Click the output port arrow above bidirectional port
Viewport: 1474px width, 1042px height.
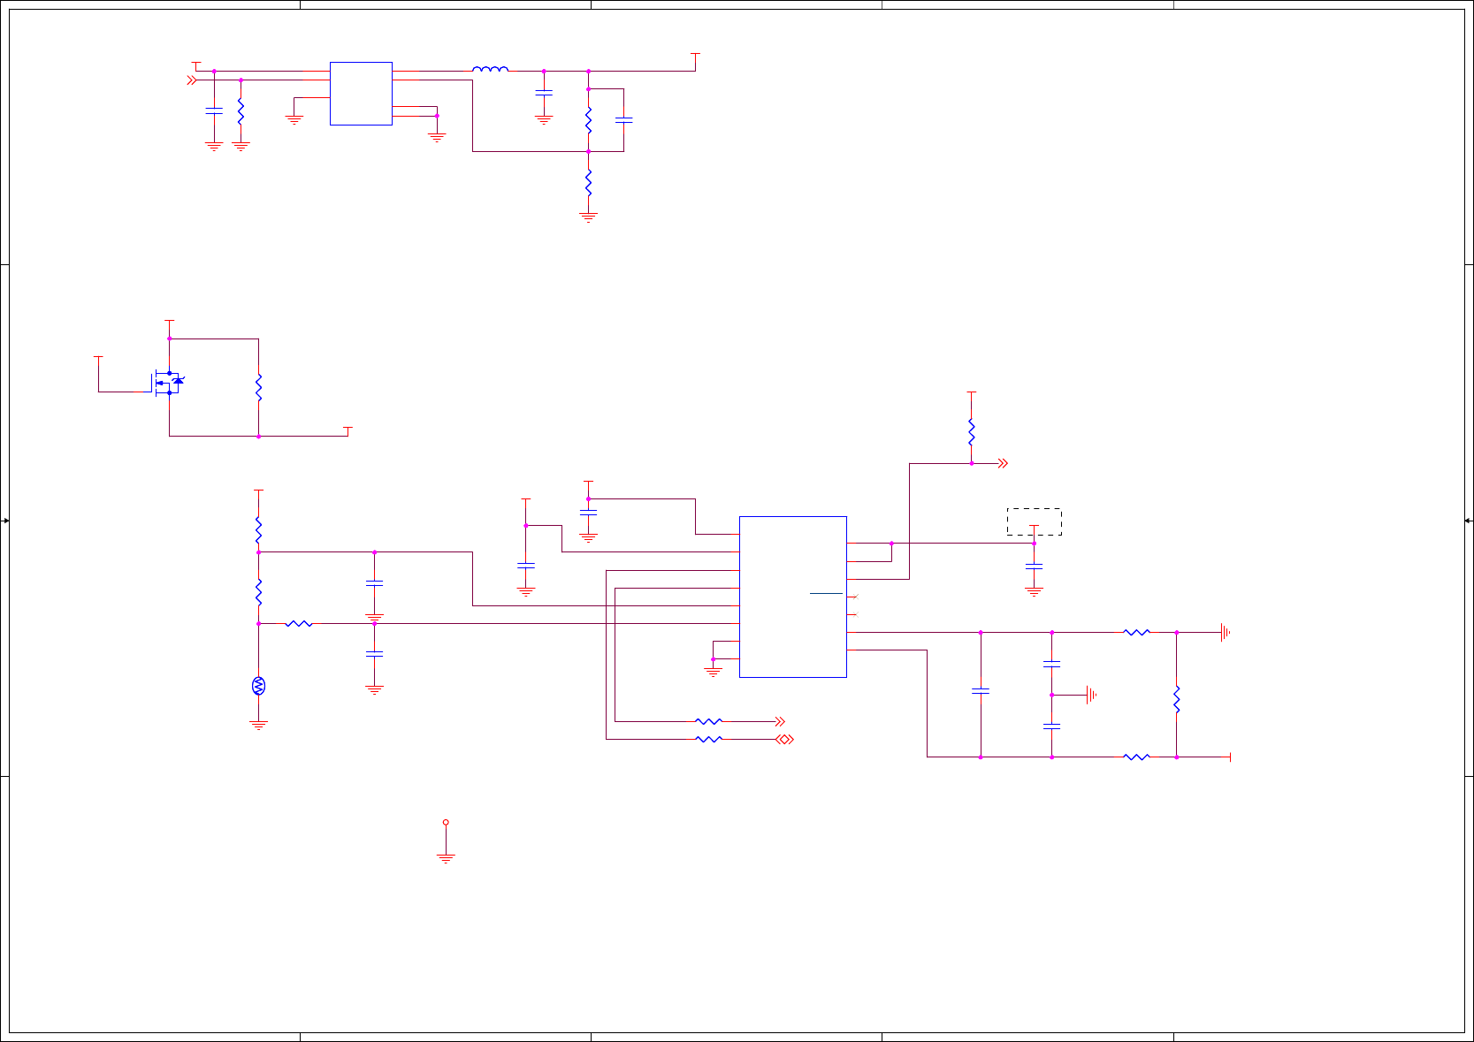[780, 721]
